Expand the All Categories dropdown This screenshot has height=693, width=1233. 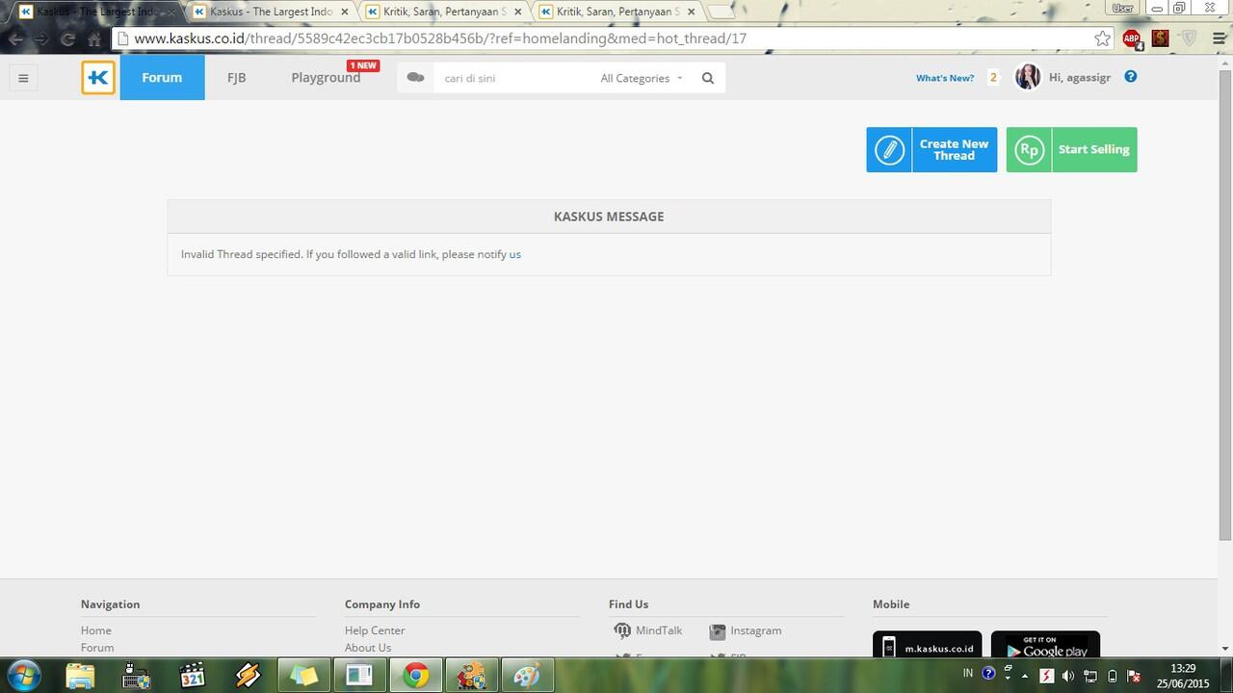[x=642, y=78]
